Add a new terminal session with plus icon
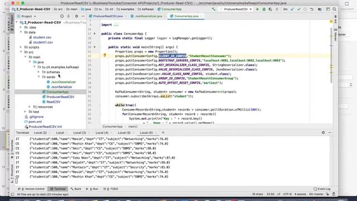 pos(163,132)
